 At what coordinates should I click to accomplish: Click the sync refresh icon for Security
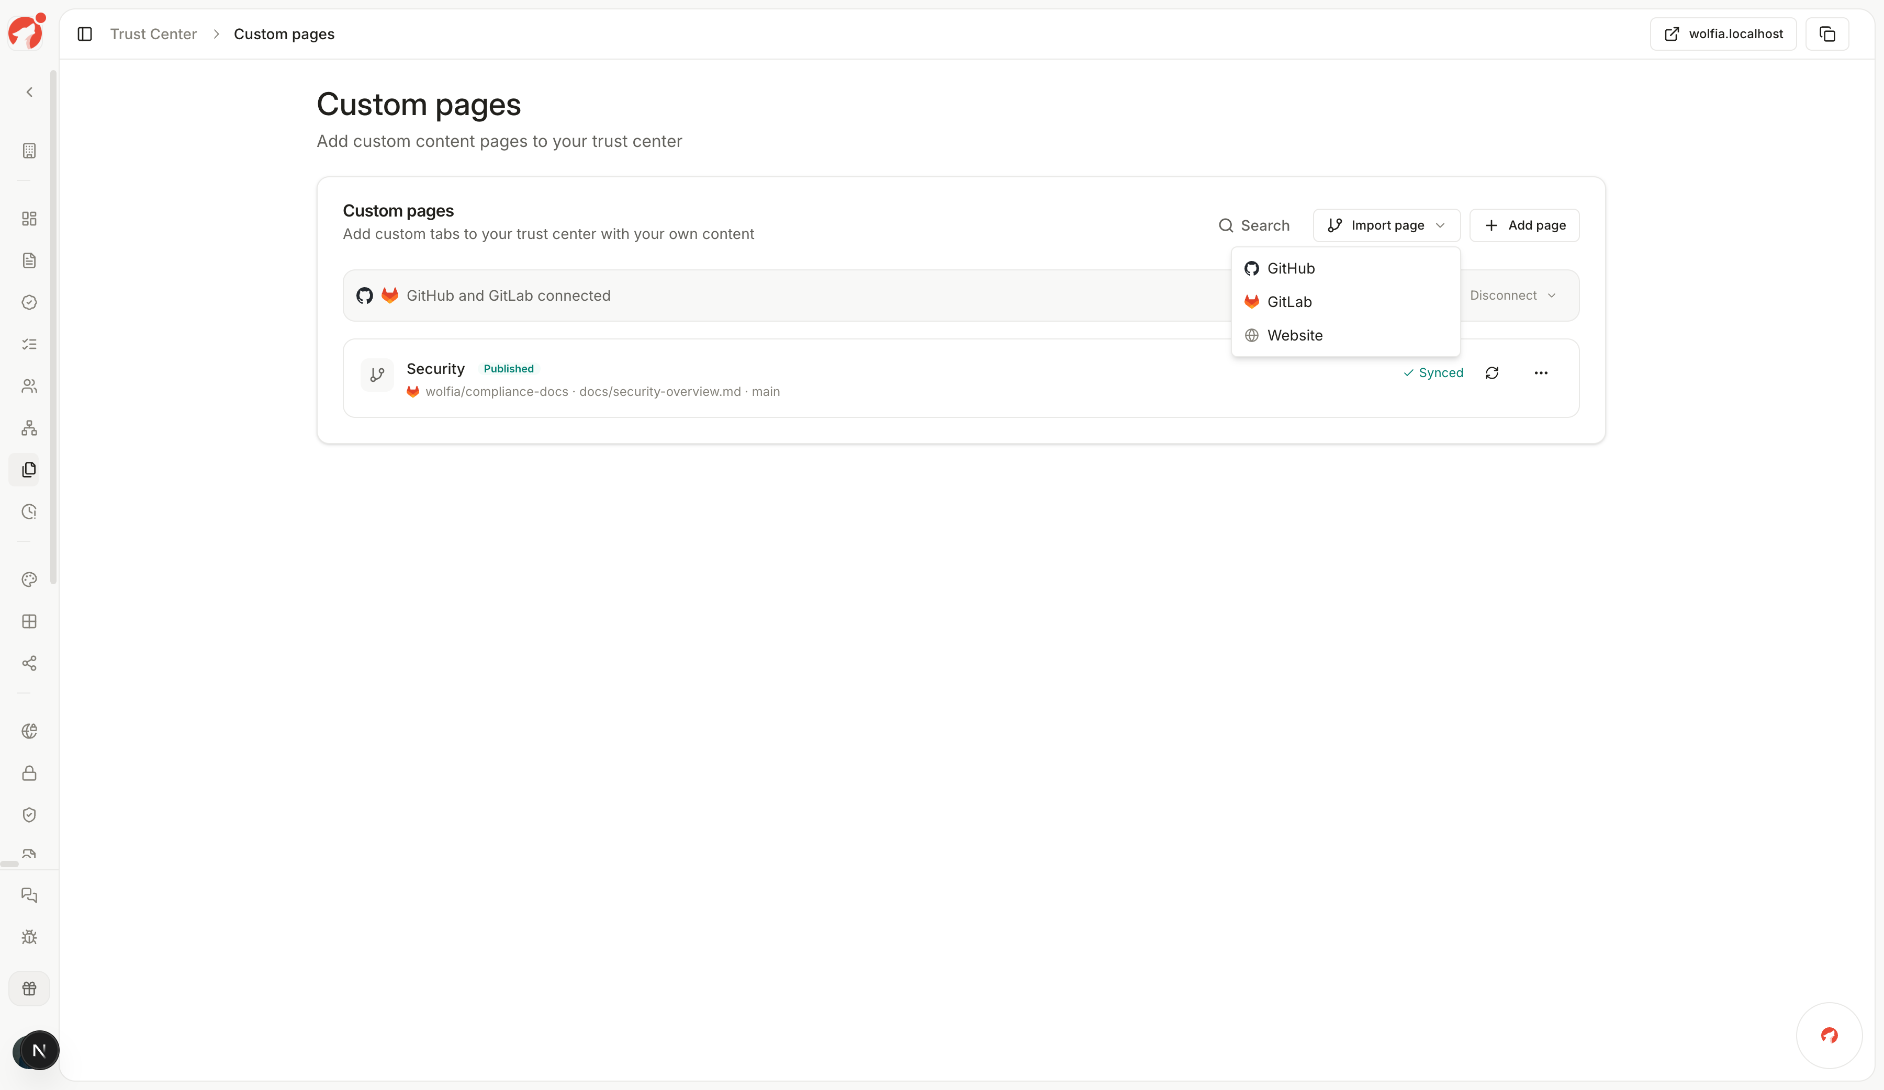click(1491, 373)
